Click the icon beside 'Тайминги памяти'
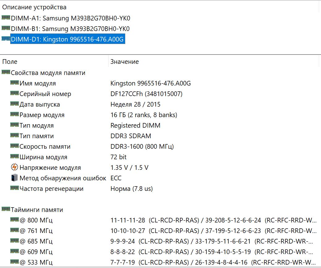Image resolution: width=321 pixels, height=268 pixels. (6, 209)
